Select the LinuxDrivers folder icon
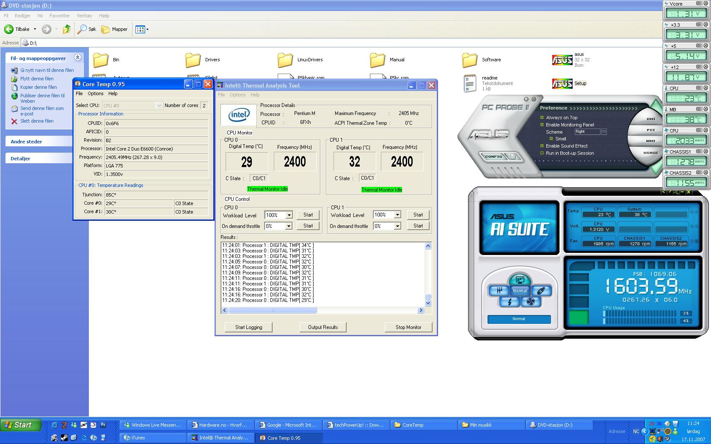 coord(285,60)
